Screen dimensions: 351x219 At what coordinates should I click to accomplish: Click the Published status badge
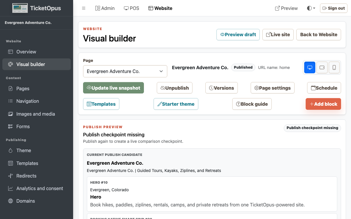(x=243, y=67)
